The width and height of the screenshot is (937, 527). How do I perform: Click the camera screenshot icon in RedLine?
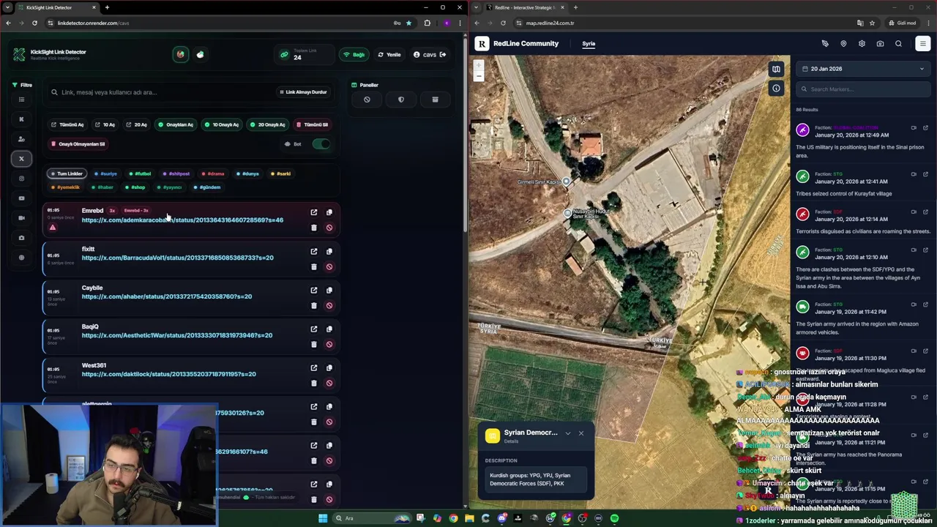click(x=880, y=44)
